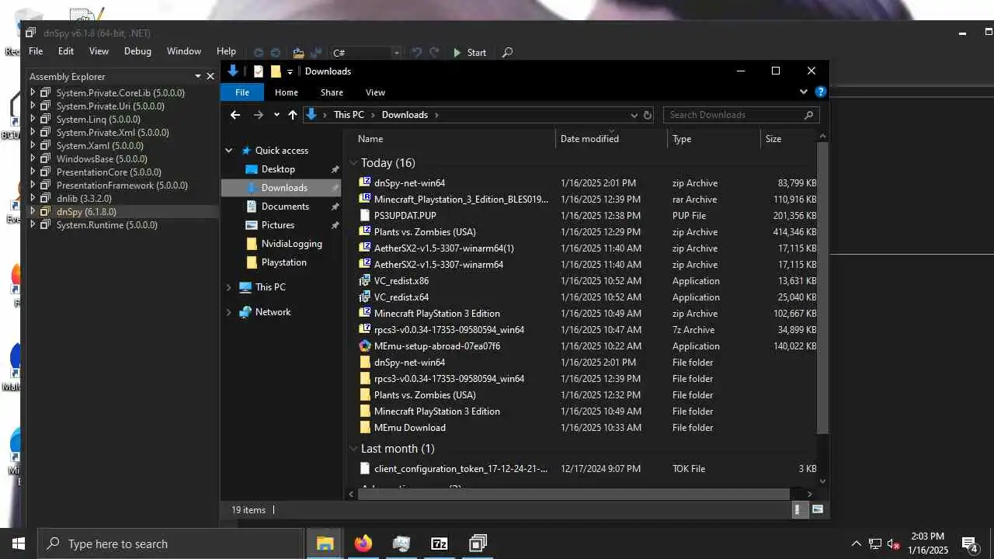Click the dnSpy navigate forward icon
The width and height of the screenshot is (994, 559).
click(275, 53)
